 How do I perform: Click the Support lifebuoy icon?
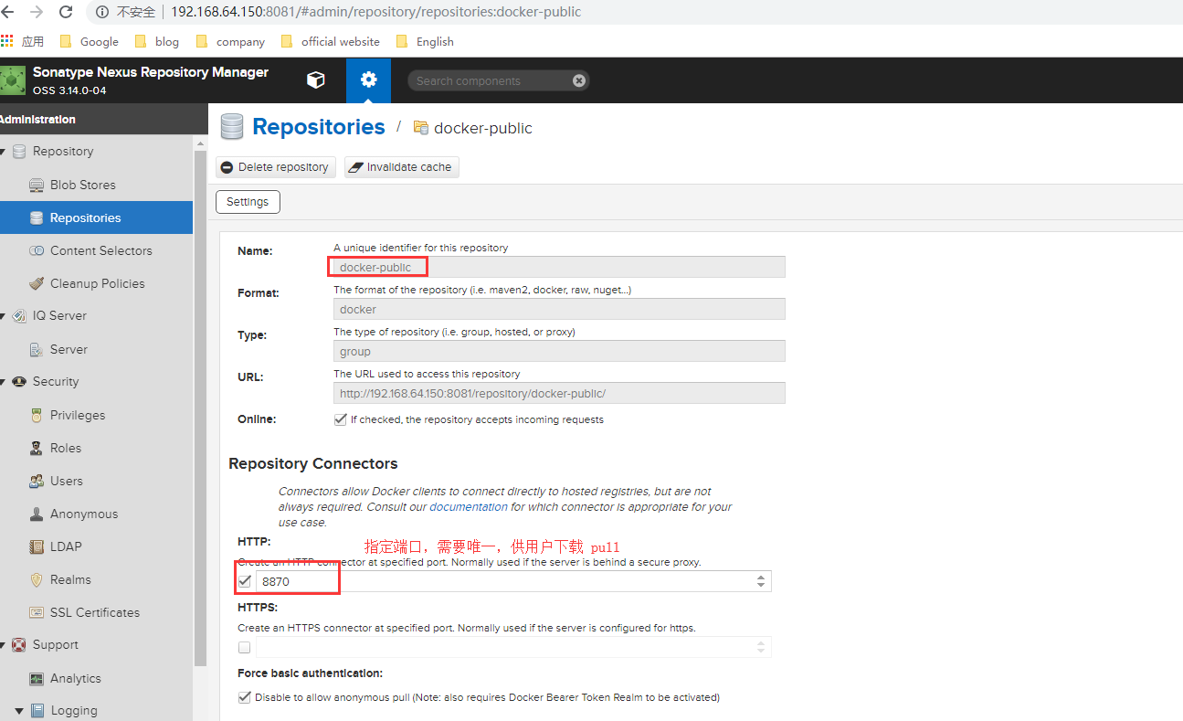coord(19,645)
